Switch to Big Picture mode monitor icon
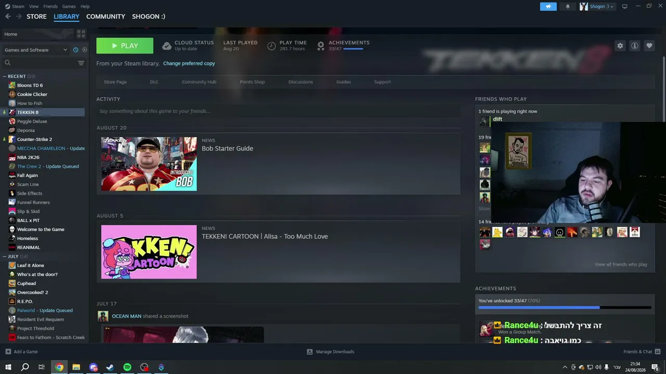 [x=624, y=6]
